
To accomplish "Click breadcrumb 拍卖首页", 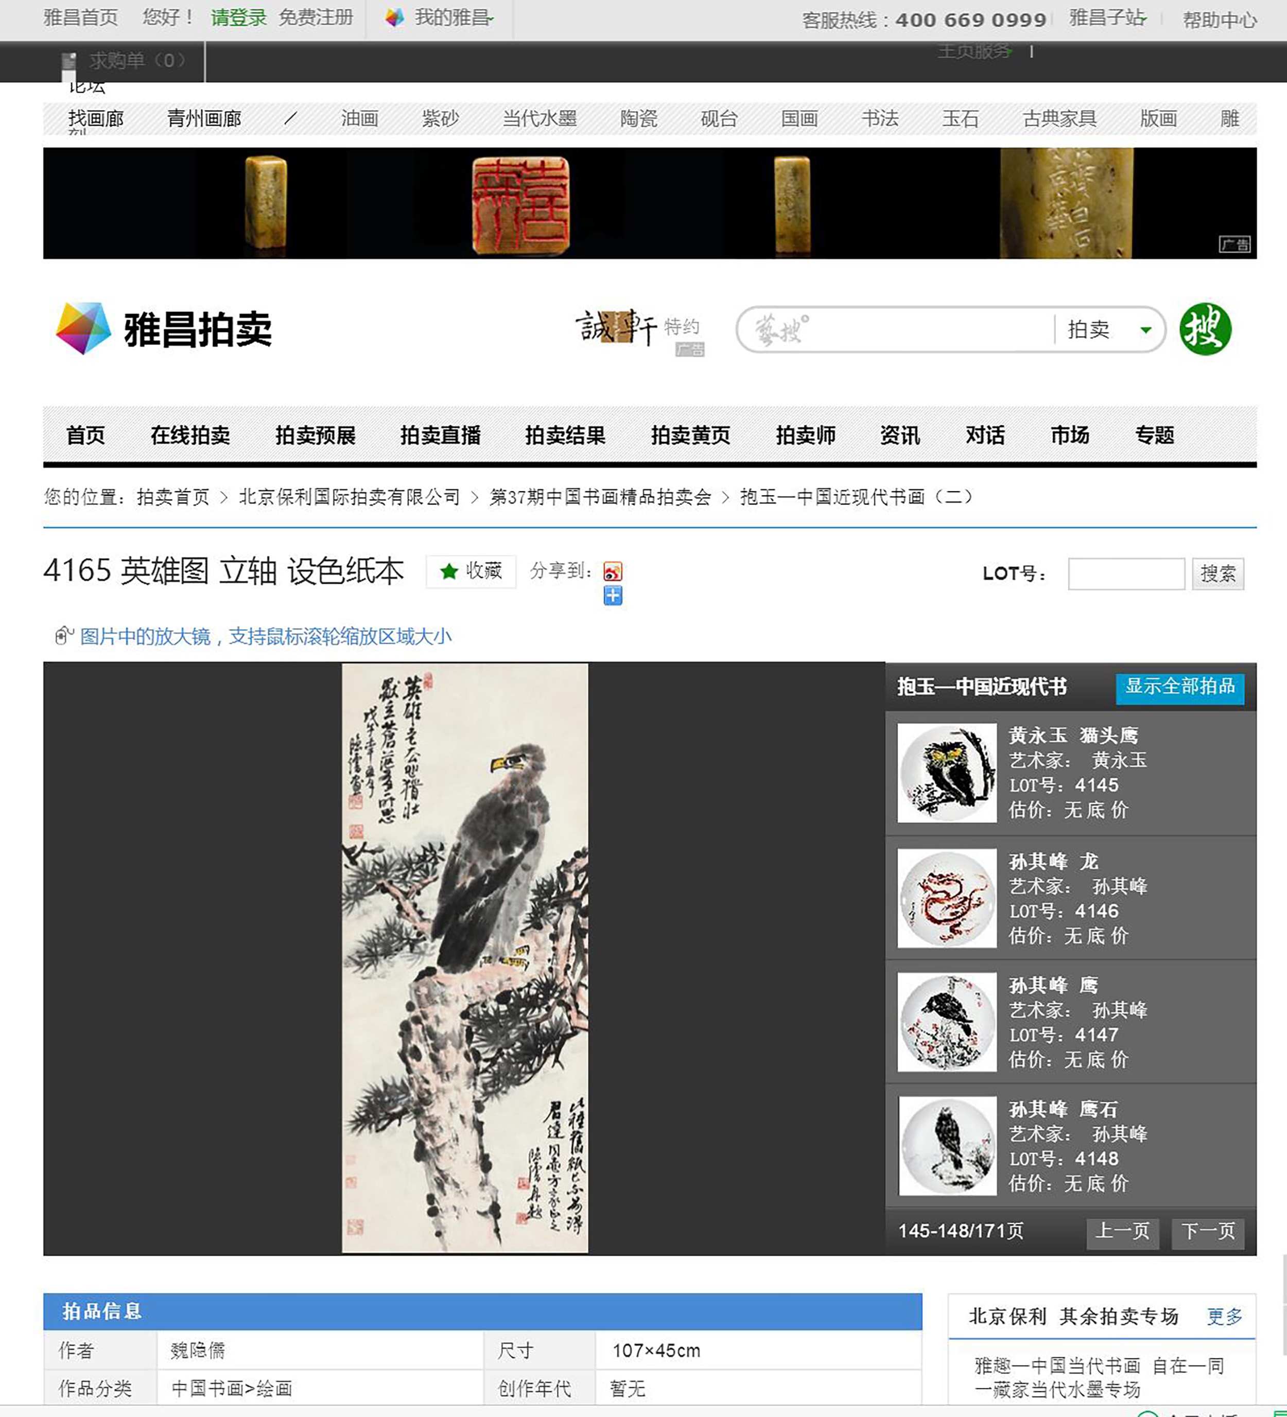I will 173,498.
